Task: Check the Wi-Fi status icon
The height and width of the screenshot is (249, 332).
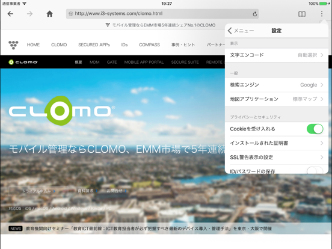Action: click(25, 4)
